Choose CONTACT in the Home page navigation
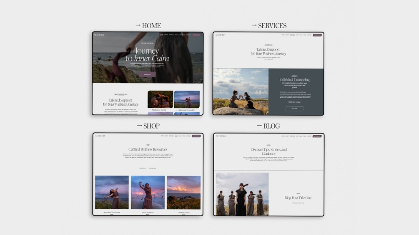Screen dimensions: 419x235 pyautogui.click(x=188, y=35)
